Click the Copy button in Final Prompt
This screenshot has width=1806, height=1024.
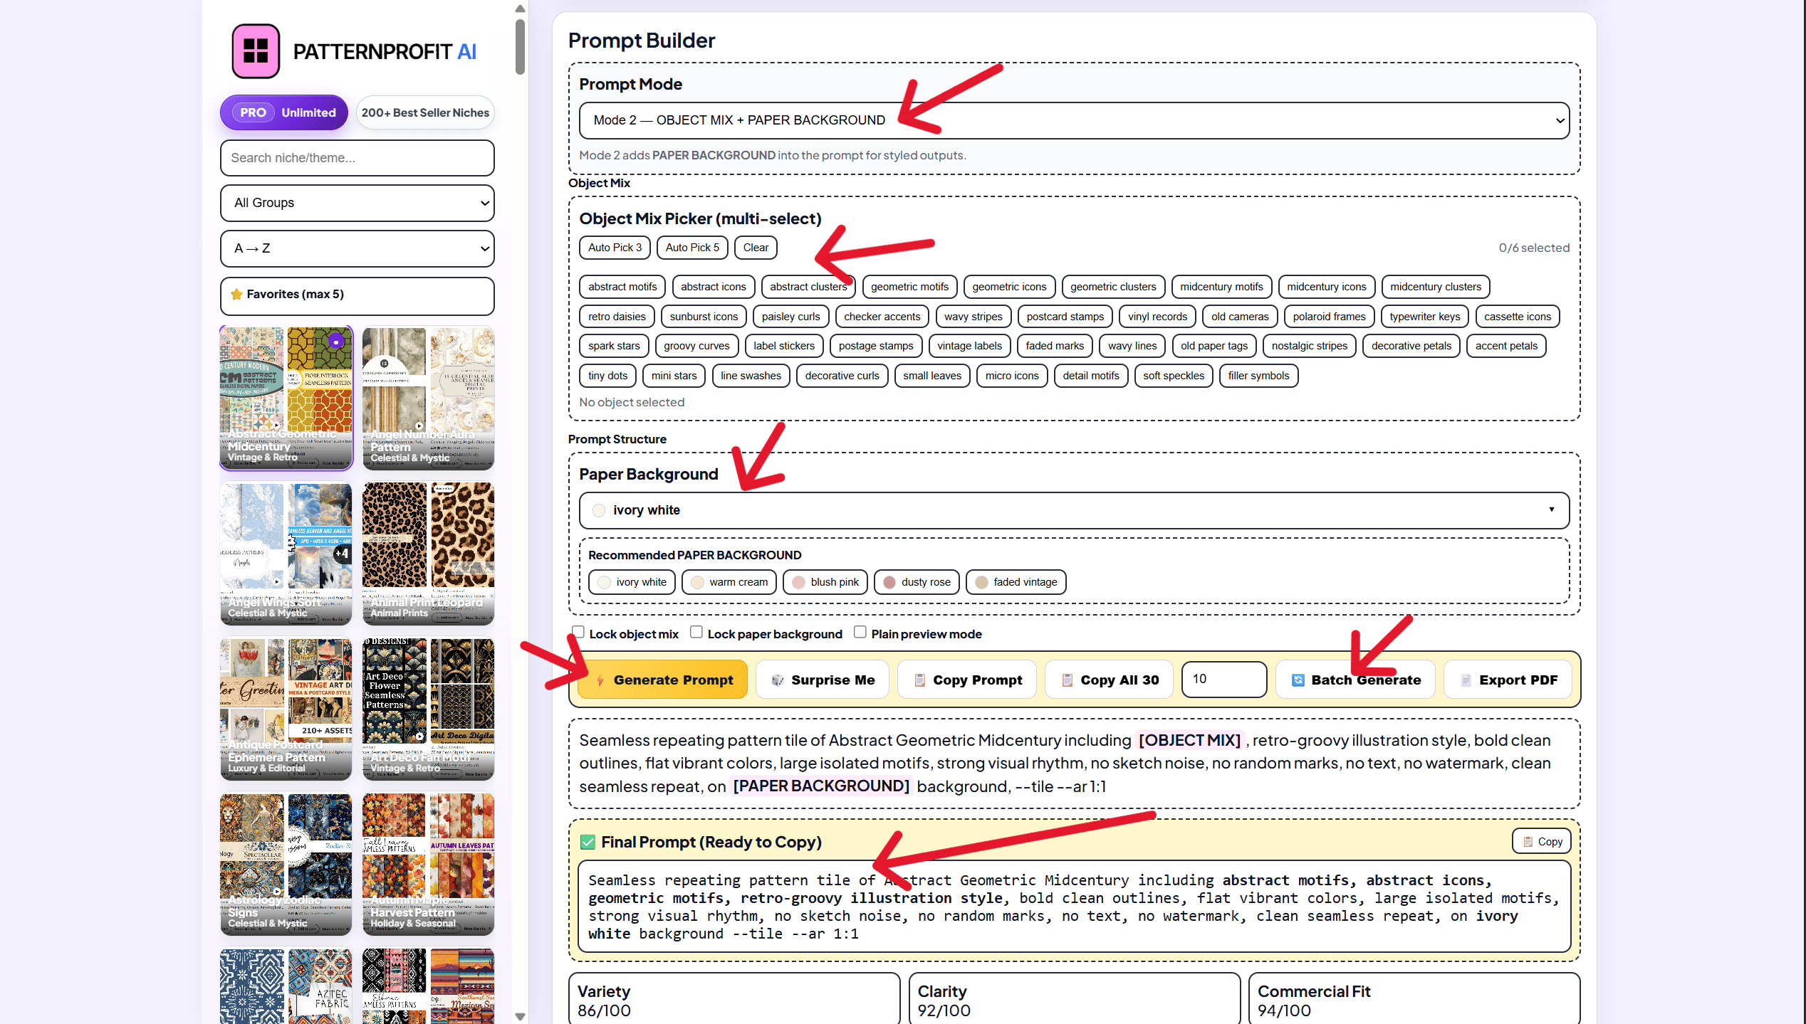tap(1542, 841)
